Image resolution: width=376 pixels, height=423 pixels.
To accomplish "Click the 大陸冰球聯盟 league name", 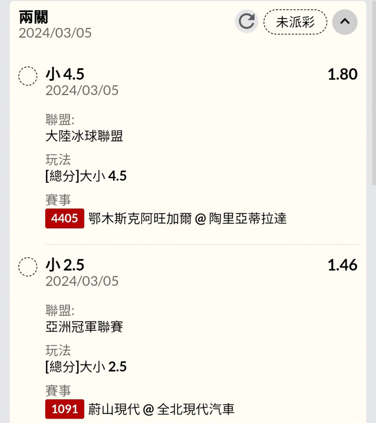I will [84, 136].
